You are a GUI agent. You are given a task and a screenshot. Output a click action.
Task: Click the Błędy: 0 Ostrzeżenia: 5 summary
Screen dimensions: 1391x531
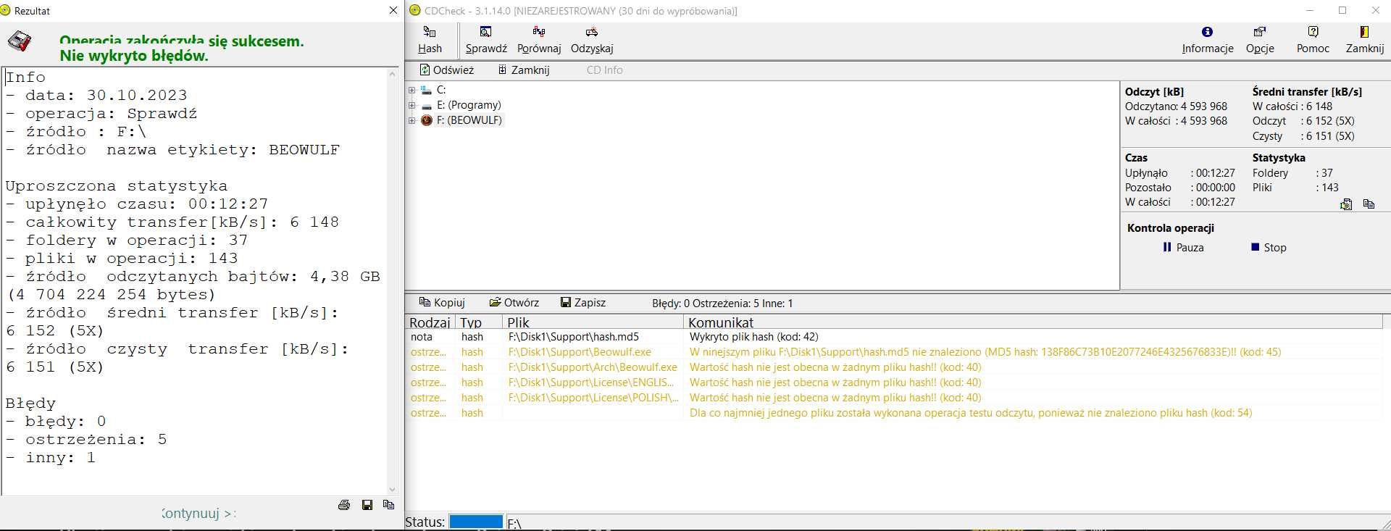pos(722,304)
